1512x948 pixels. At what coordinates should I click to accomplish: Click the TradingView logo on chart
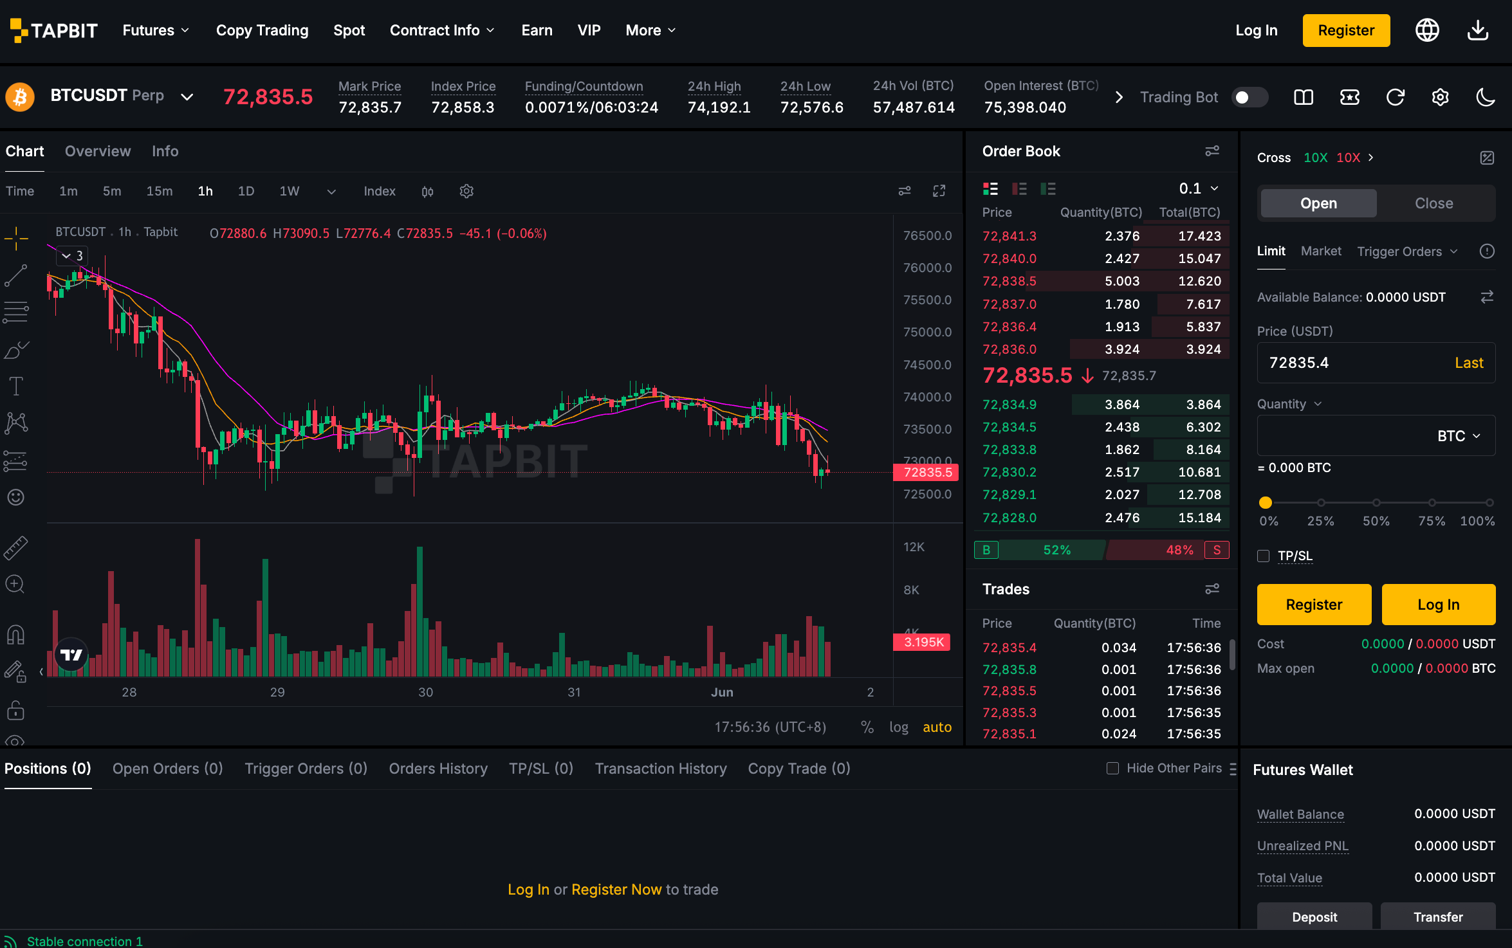[71, 655]
